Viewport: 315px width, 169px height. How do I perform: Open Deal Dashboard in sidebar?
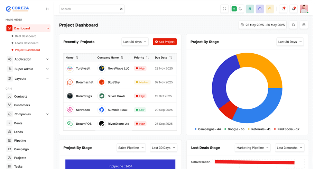click(x=26, y=36)
